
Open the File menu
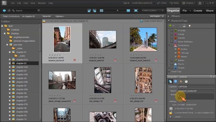(x=13, y=3)
